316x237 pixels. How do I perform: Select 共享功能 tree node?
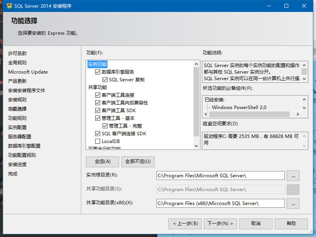(97, 87)
